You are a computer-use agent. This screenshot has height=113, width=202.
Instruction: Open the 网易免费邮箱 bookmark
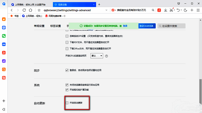(x=56, y=16)
